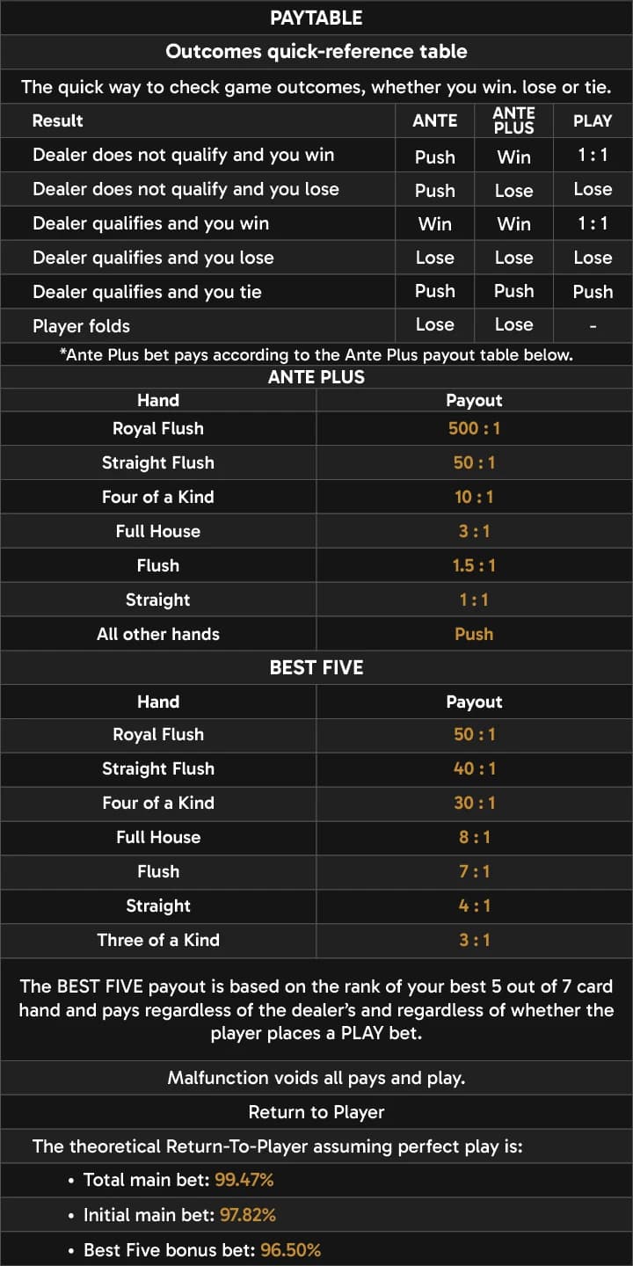This screenshot has height=1266, width=633.
Task: Click the Three of a Kind 3 : 1 row
Action: 316,940
